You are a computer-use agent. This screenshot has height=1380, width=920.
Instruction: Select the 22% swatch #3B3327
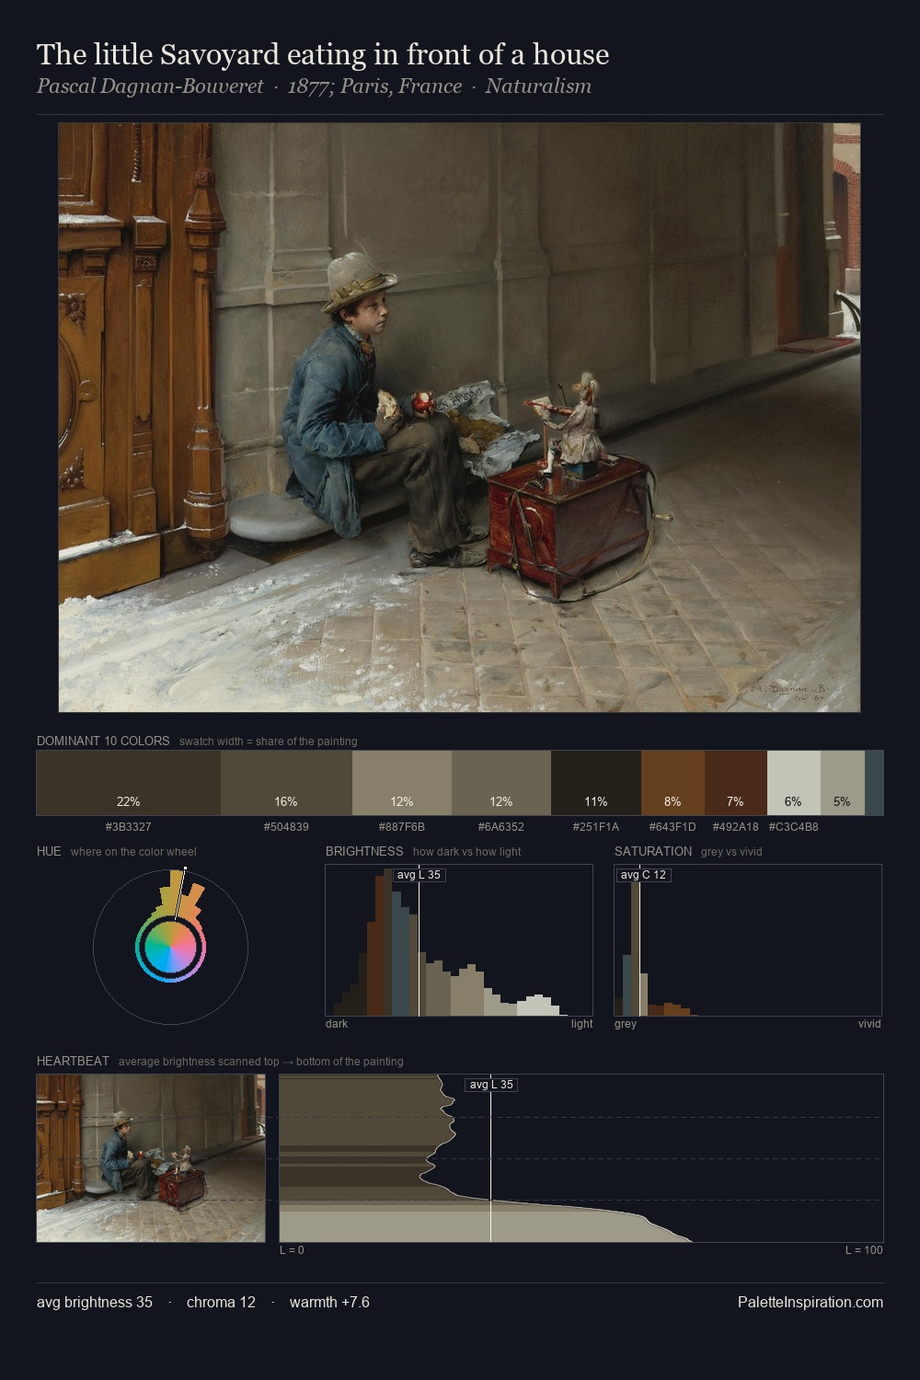coord(129,783)
